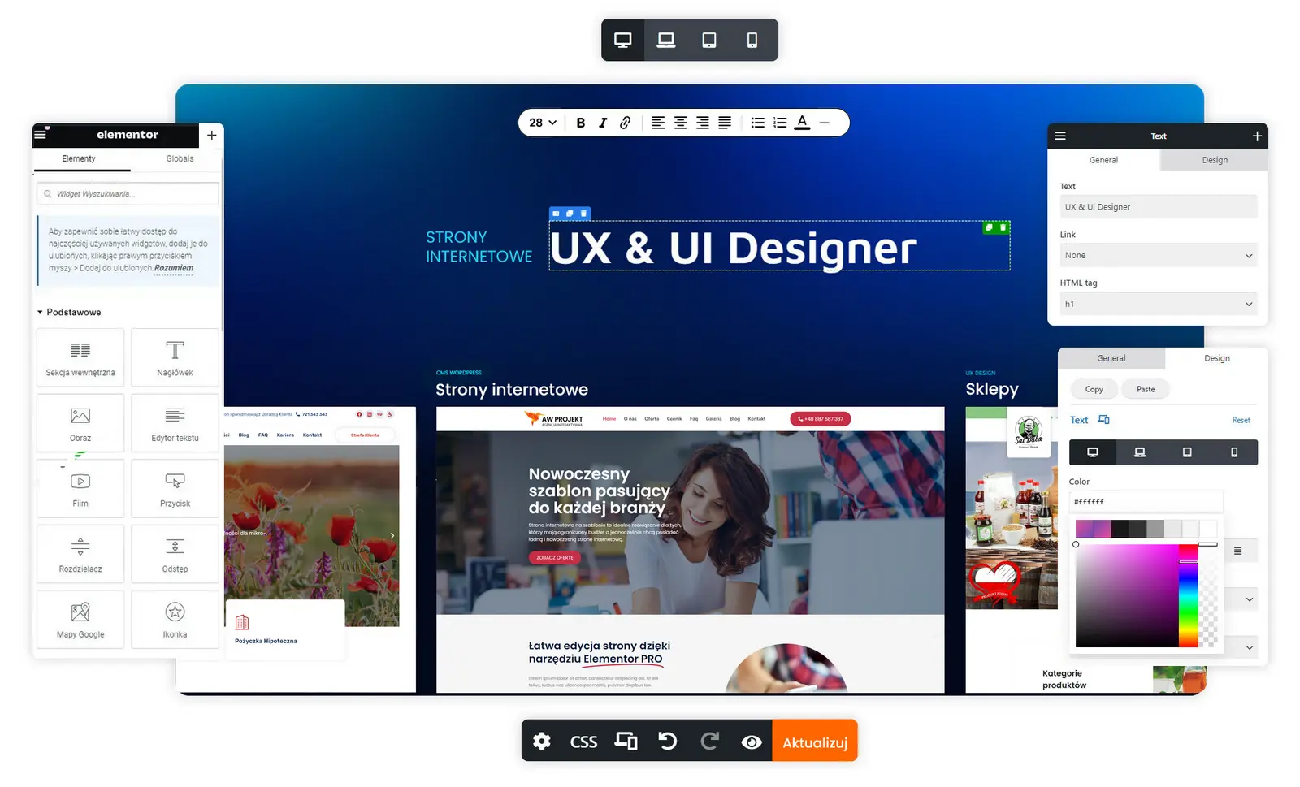Toggle bold in the text toolbar
Viewport: 1300px width, 787px height.
point(580,123)
